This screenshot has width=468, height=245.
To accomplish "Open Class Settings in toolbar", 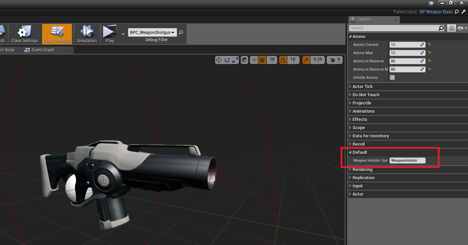I will coord(24,34).
